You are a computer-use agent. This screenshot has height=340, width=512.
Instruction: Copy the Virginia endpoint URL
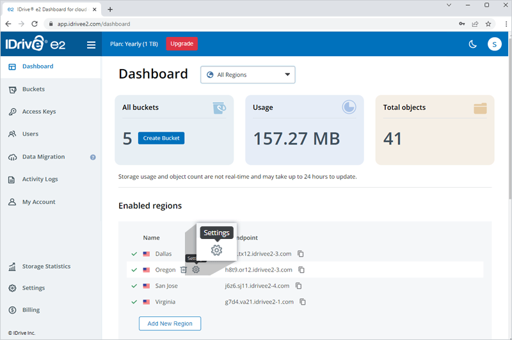click(303, 302)
